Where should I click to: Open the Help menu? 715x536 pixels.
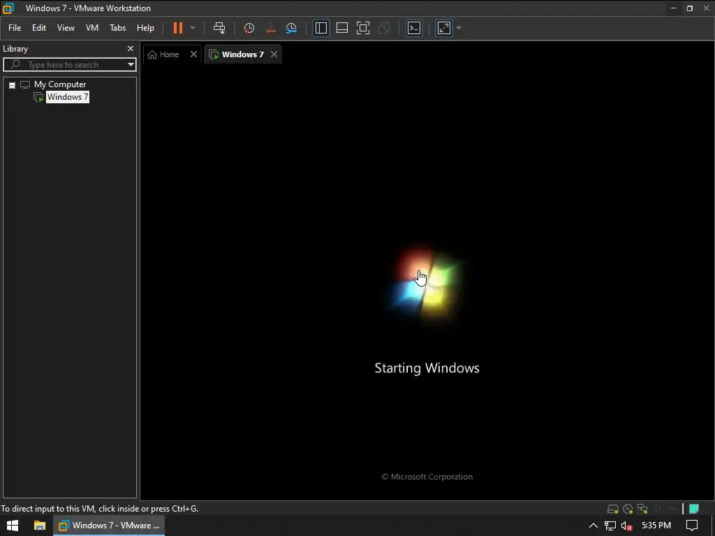(145, 28)
